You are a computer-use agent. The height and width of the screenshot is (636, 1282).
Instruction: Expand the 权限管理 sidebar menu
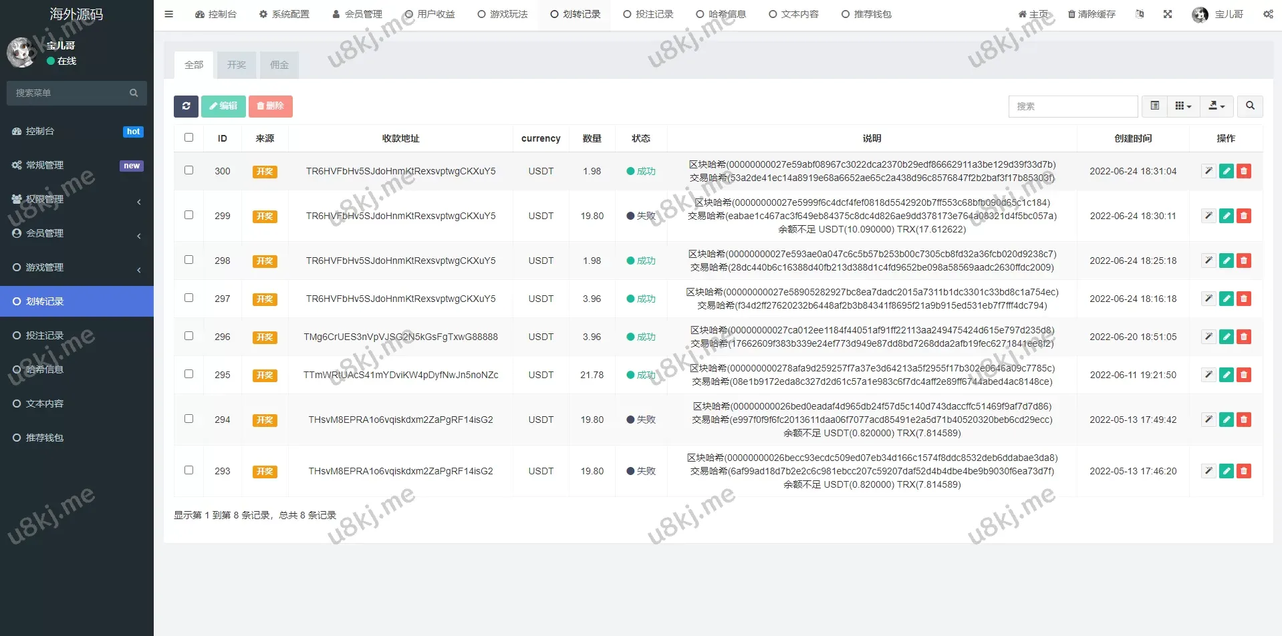coord(77,199)
